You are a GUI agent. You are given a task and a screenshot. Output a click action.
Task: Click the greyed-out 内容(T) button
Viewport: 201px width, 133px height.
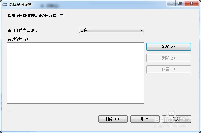point(169,69)
